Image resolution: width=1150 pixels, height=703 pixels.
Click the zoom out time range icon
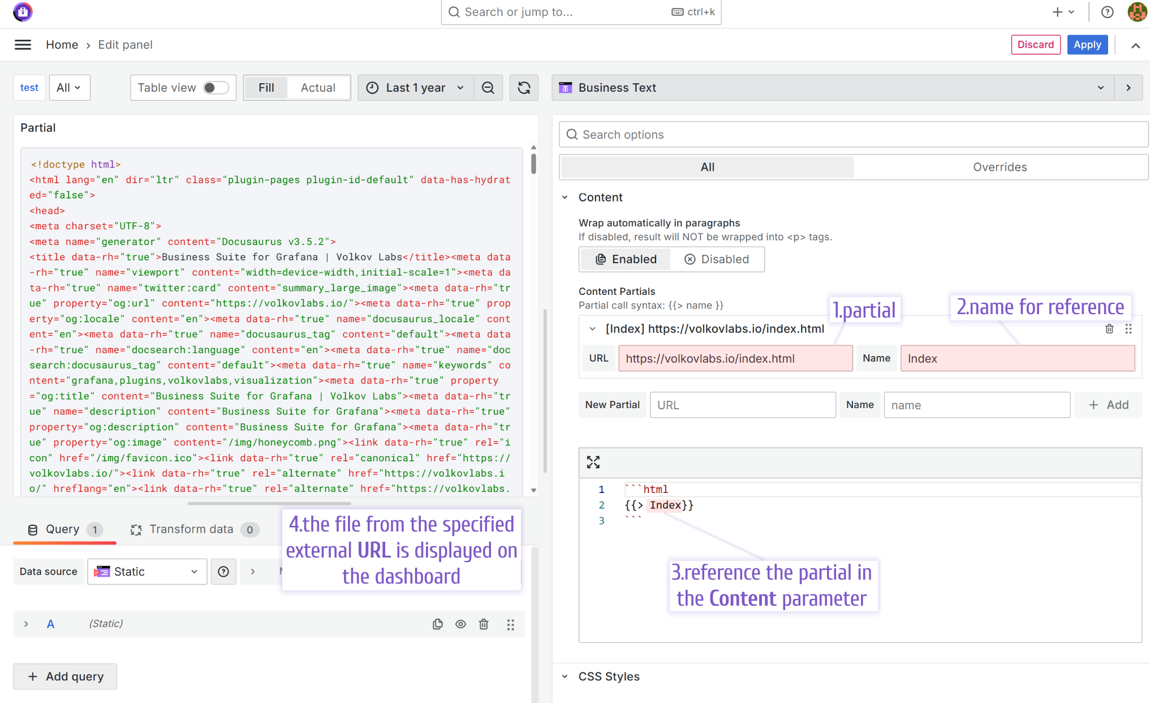488,88
